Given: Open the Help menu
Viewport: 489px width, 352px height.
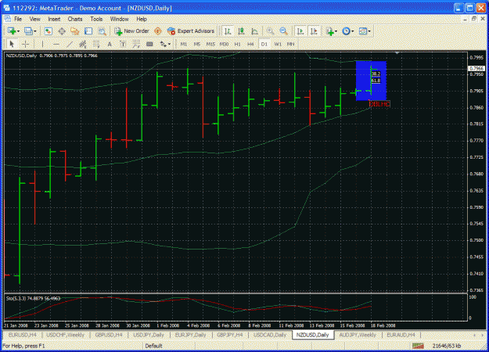Looking at the screenshot, I should pos(142,19).
